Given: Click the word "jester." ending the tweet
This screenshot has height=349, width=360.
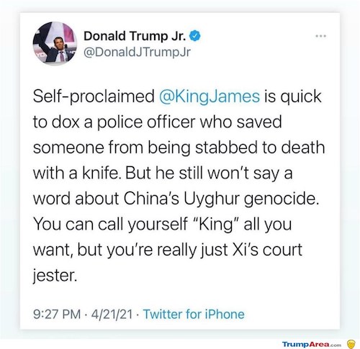Looking at the screenshot, I should point(55,276).
